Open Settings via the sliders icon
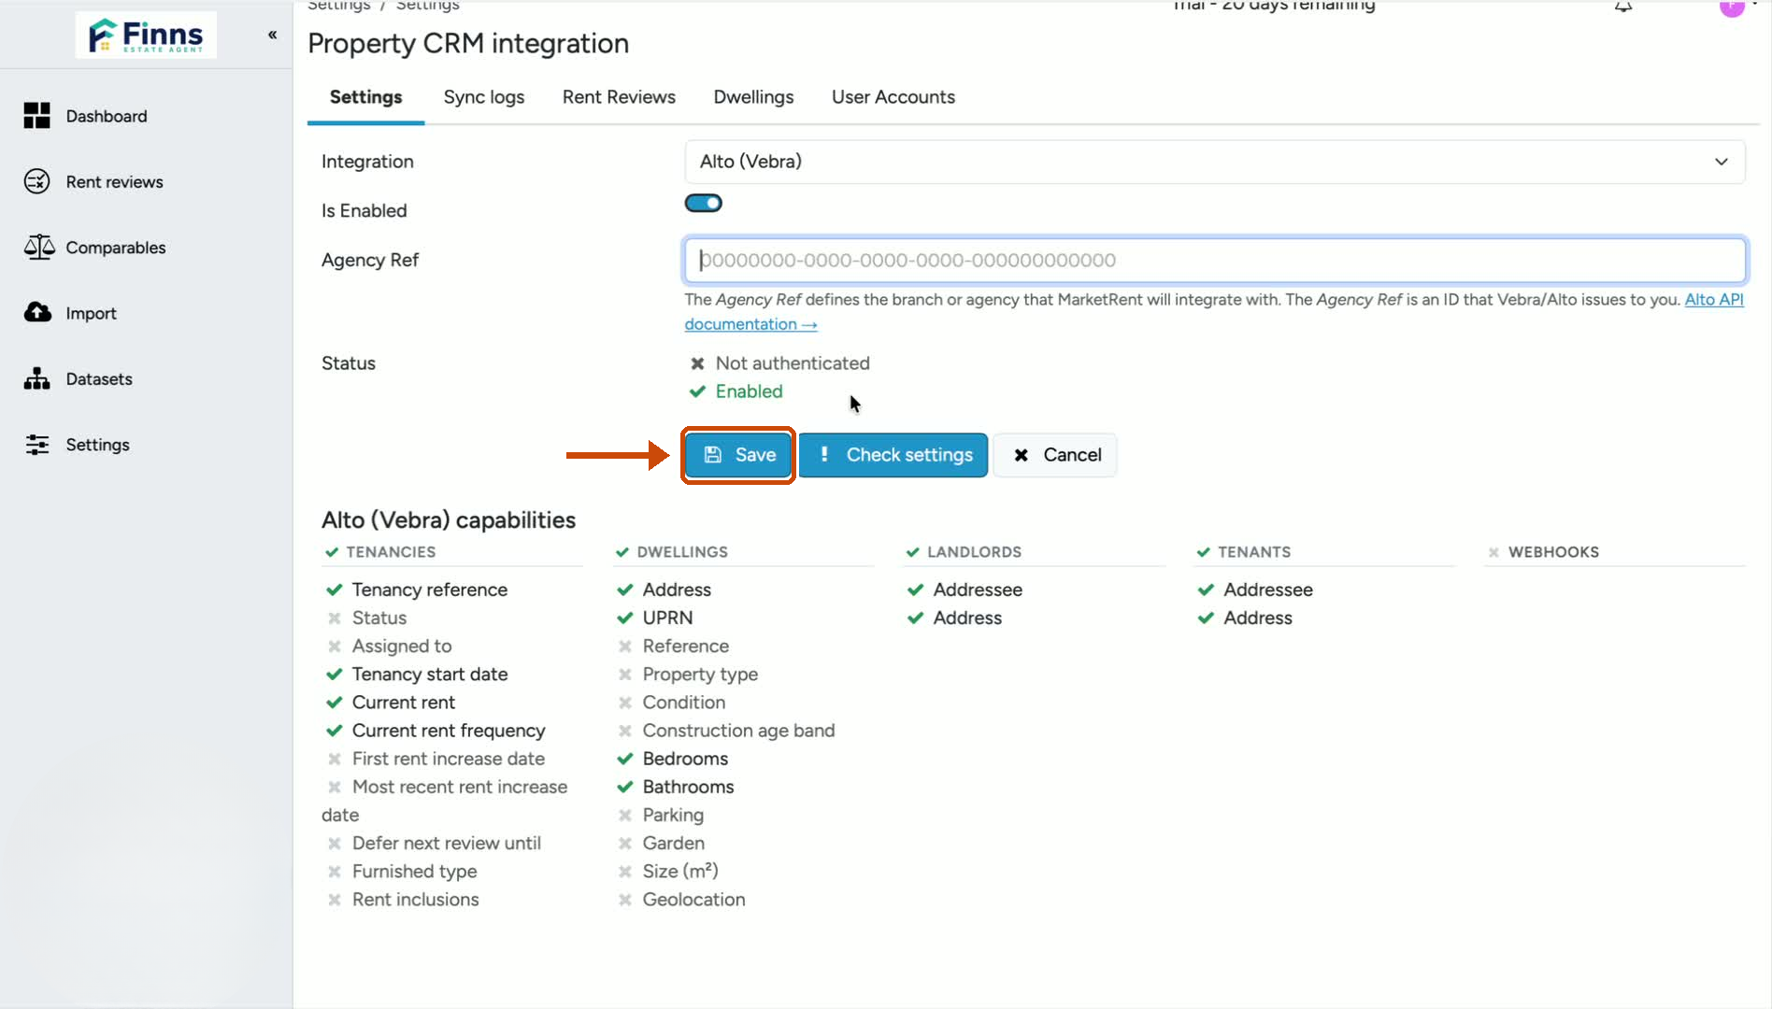 [37, 445]
